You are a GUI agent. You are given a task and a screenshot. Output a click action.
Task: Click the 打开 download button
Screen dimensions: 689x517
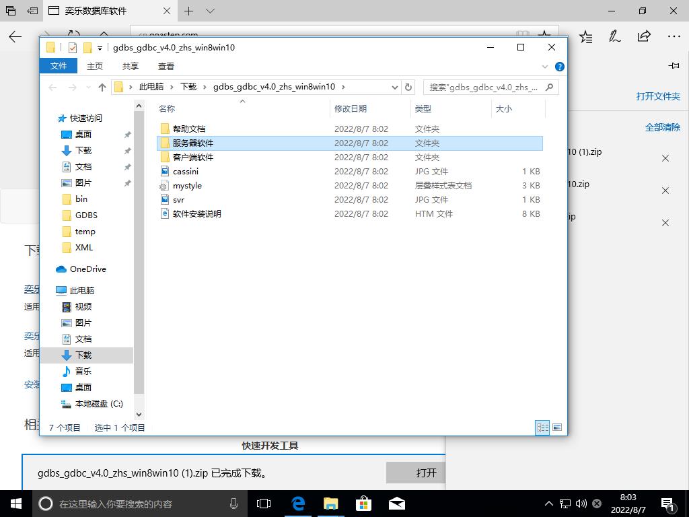click(425, 473)
